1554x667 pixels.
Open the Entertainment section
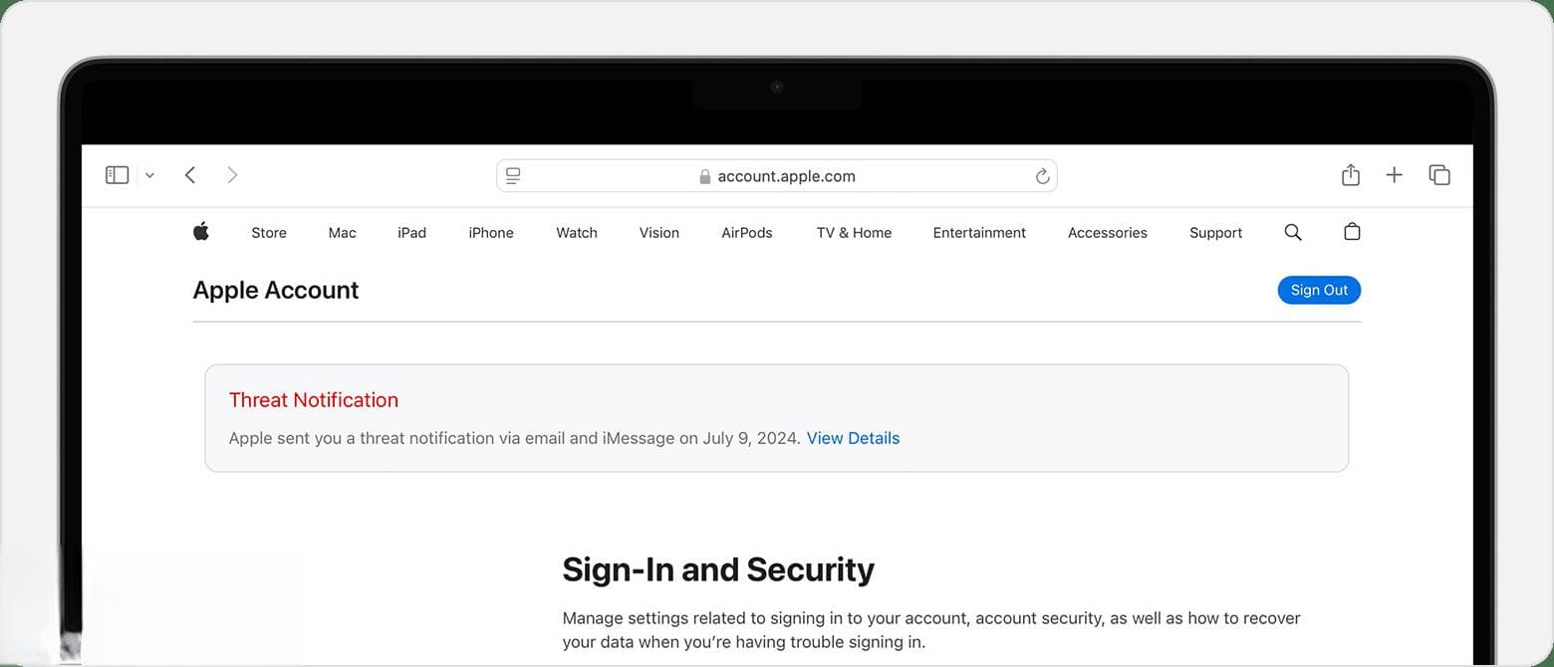[x=979, y=233]
